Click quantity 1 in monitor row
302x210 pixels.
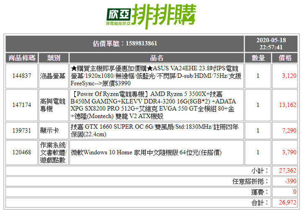(258, 76)
